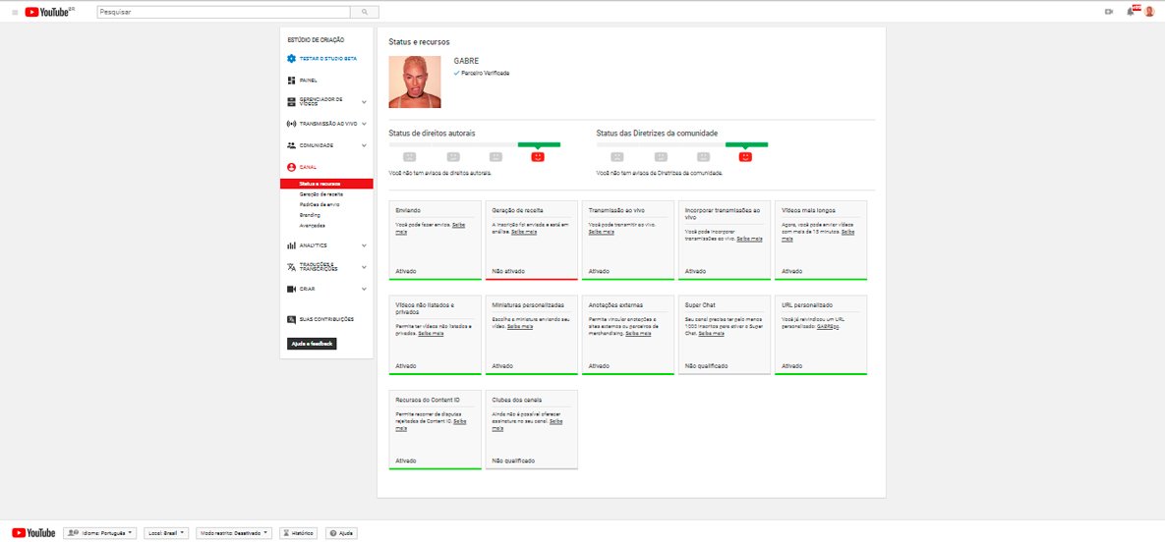
Task: Expand Transmissão ao vivo section
Action: tap(364, 124)
